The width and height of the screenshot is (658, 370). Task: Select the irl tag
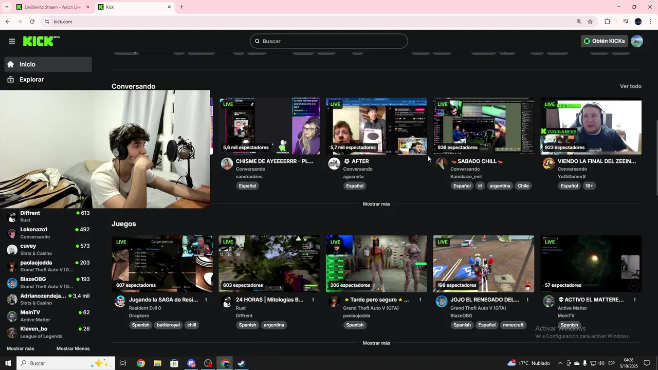(480, 186)
